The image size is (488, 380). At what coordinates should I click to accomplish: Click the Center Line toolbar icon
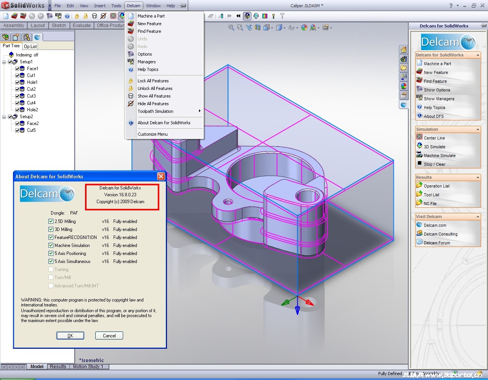click(113, 16)
